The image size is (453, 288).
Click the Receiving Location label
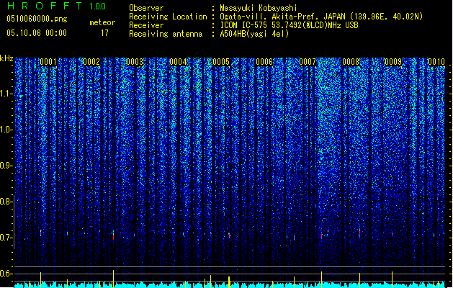tap(168, 17)
